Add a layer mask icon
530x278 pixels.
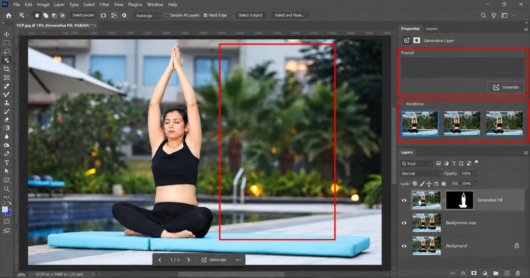click(x=474, y=273)
